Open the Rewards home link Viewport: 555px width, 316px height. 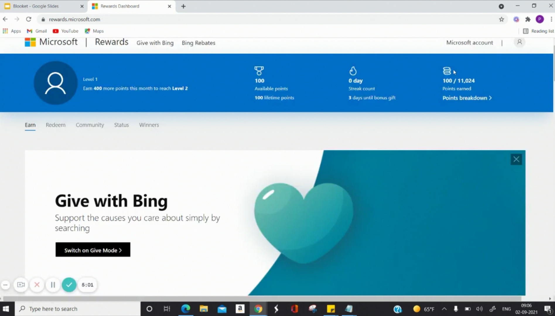tap(112, 42)
